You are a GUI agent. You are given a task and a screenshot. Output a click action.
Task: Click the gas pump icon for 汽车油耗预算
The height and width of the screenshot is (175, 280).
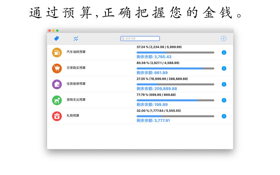point(57,52)
